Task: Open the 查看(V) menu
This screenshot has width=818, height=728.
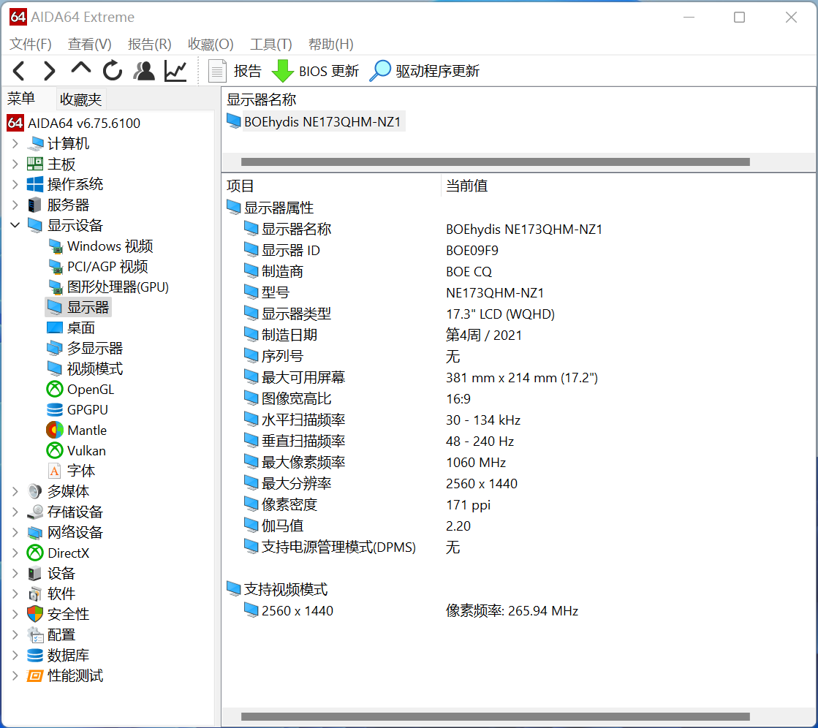Action: [90, 45]
